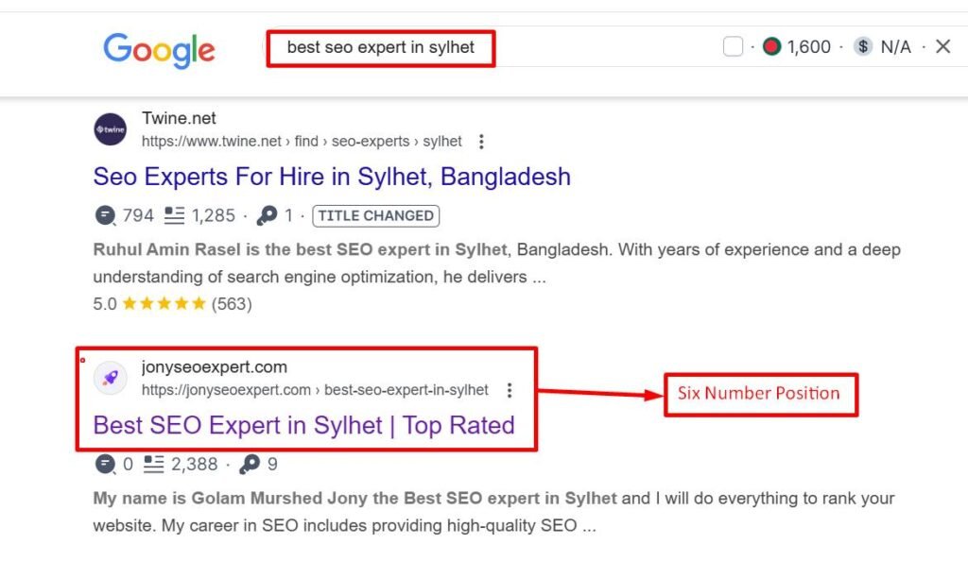Open Best SEO Expert in Sylhet link
968x561 pixels.
(303, 425)
